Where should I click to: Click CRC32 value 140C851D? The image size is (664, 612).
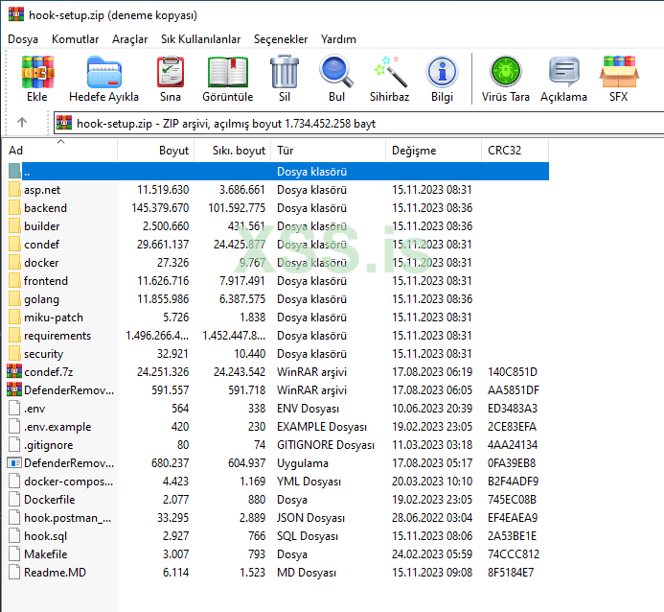tap(513, 371)
